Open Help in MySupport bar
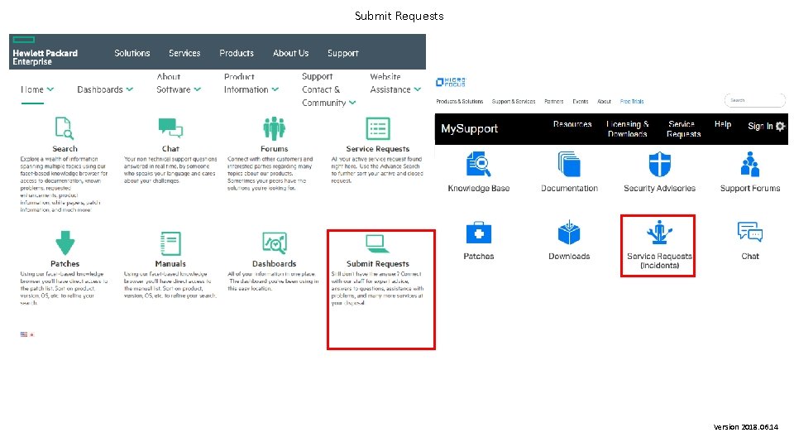Screen dimensions: 794x447 pos(723,124)
